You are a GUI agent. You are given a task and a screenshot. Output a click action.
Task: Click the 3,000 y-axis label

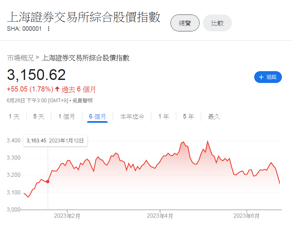[14, 210]
